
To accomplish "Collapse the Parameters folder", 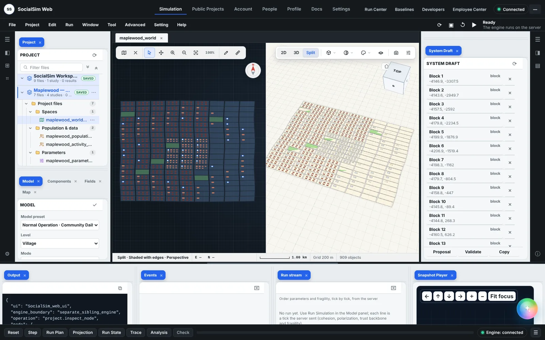I will tap(31, 153).
